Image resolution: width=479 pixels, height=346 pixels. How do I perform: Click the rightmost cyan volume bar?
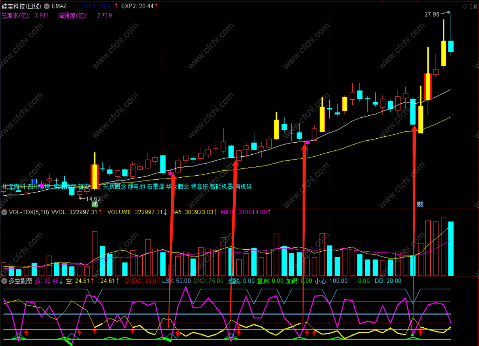pos(451,249)
